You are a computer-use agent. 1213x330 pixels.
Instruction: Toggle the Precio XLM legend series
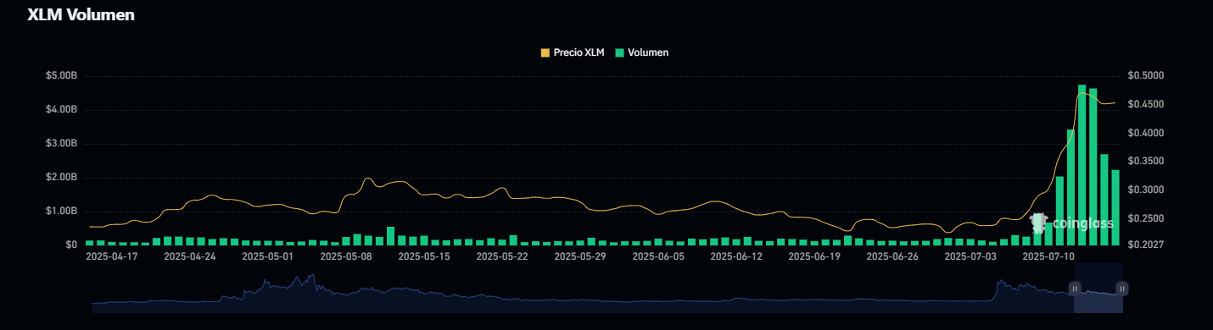pos(573,52)
